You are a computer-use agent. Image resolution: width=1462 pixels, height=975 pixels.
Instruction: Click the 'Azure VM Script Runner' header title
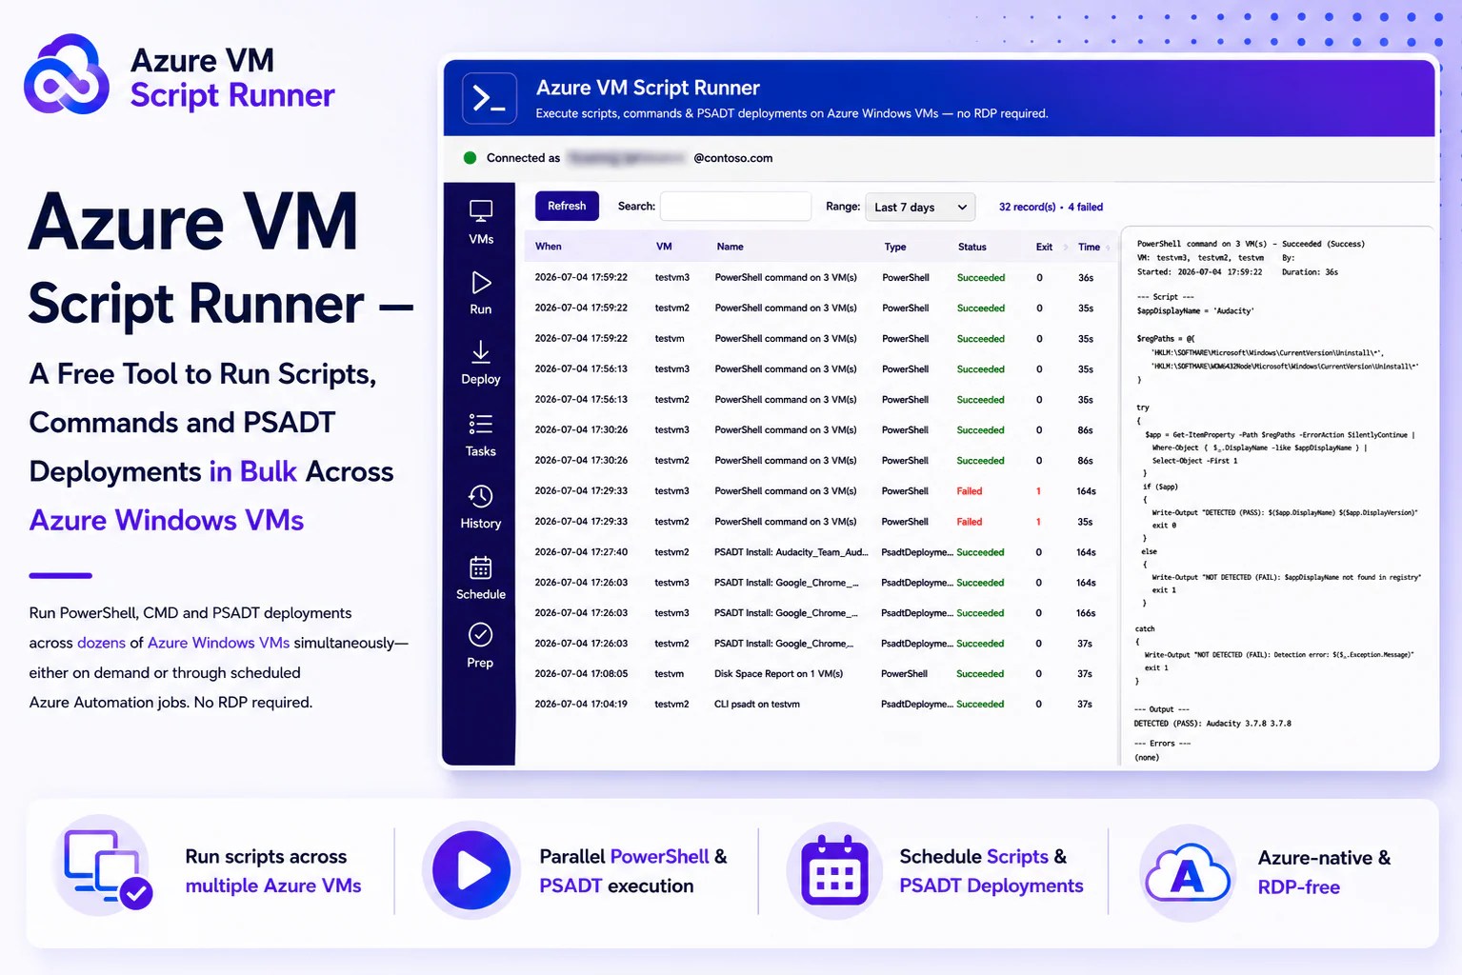[x=648, y=88]
